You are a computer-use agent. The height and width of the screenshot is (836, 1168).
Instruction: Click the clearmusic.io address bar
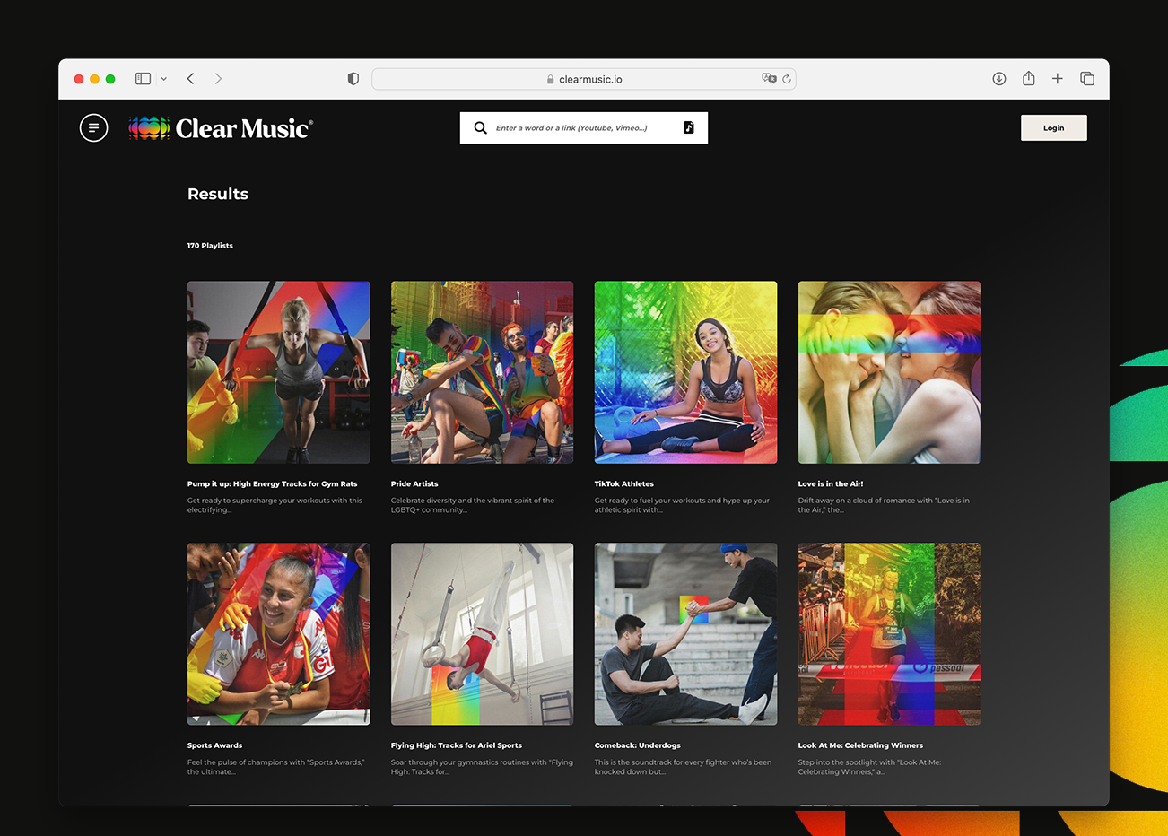tap(584, 79)
